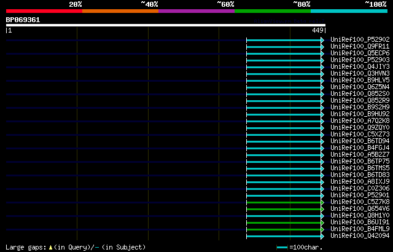393x252 pixels.
Task: Select the UniRef100_Q3HVN3 hit label
Action: pos(360,74)
